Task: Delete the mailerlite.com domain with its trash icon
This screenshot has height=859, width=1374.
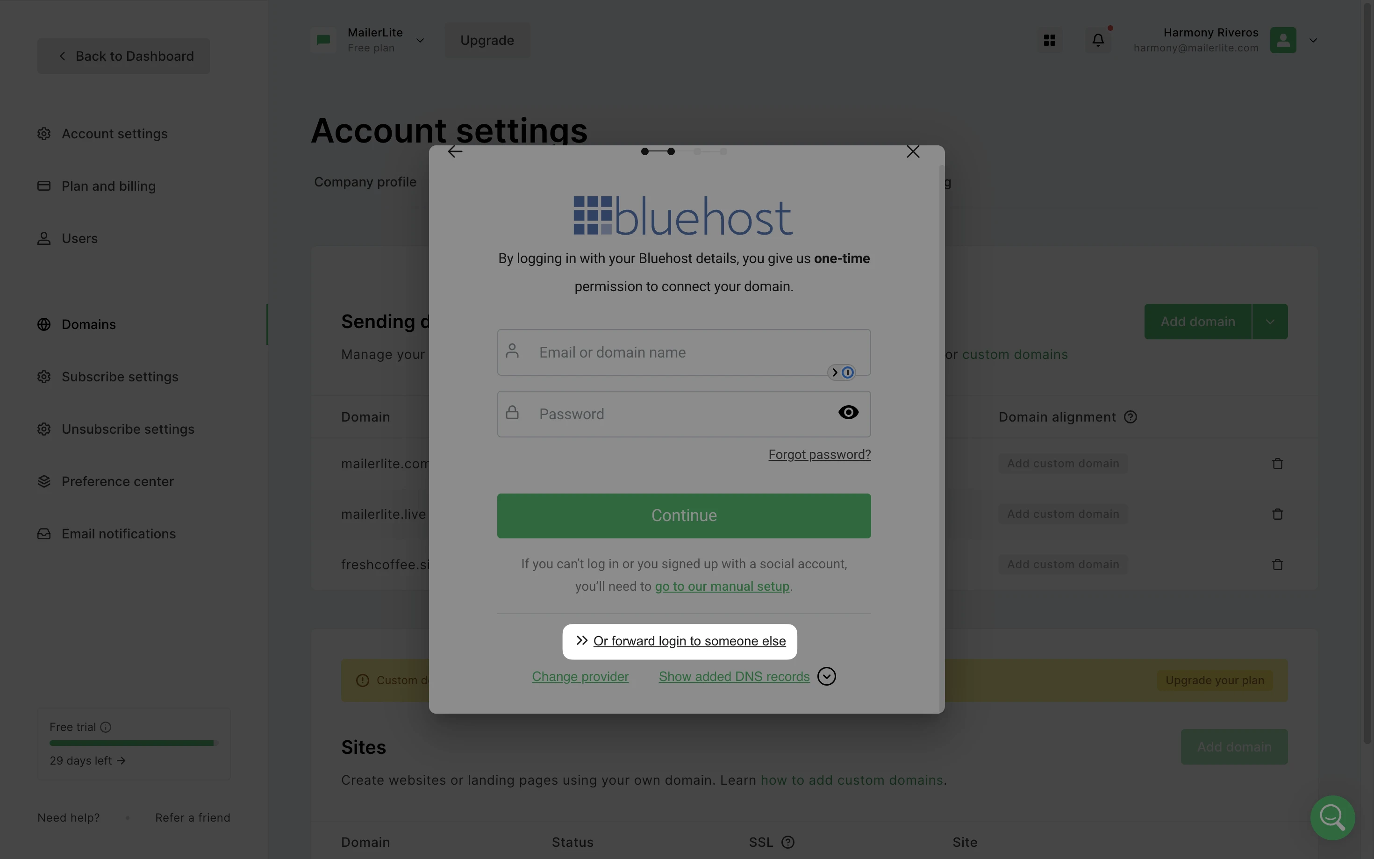Action: 1277,464
